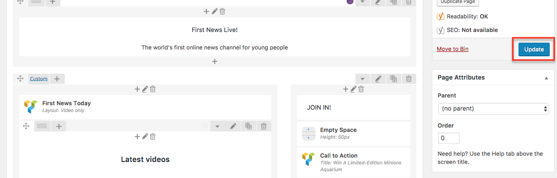Append element below the First News Live block
This screenshot has height=178, width=557.
click(x=215, y=61)
